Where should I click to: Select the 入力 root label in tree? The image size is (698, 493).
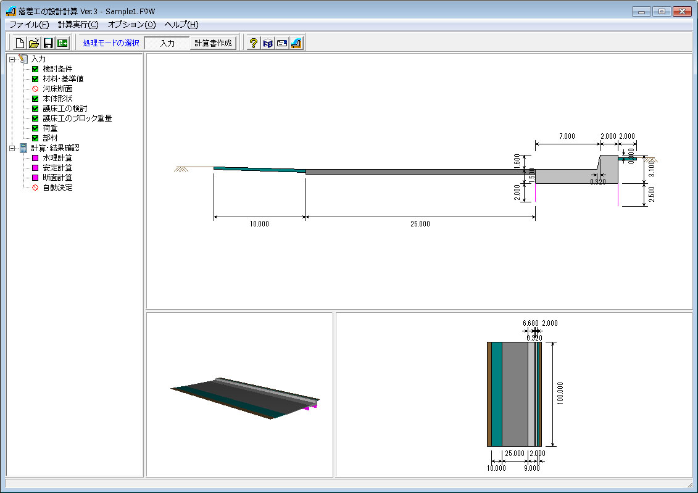tap(38, 59)
